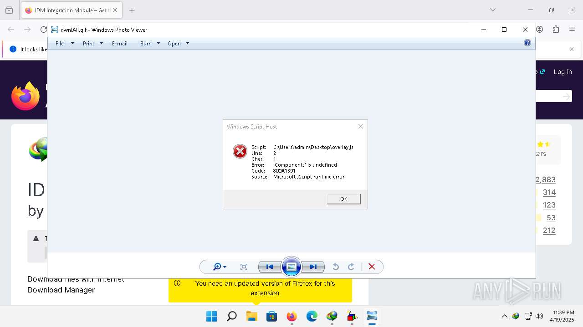Open volume control in system tray
Viewport: 583px width, 327px height.
click(x=540, y=316)
